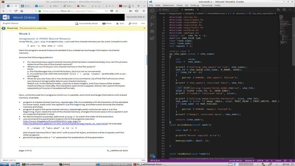Open Selection menu in VS Code
This screenshot has height=166, width=295.
[168, 5]
